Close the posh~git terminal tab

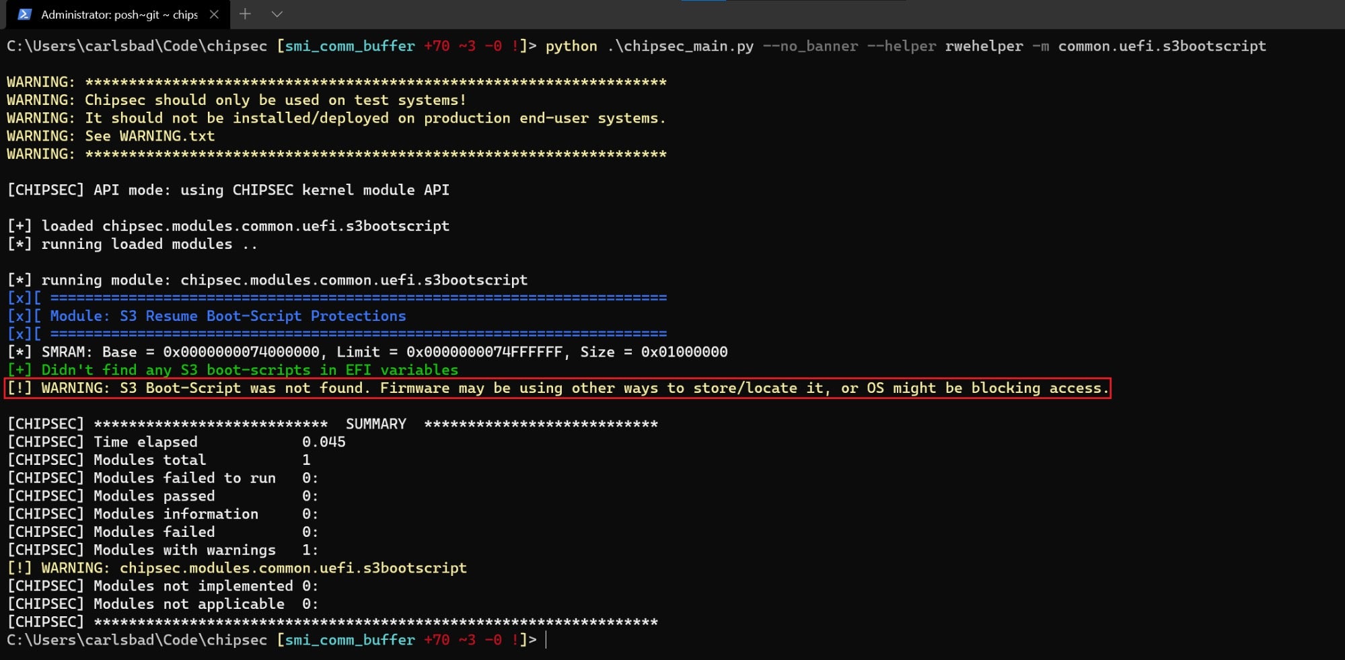214,14
